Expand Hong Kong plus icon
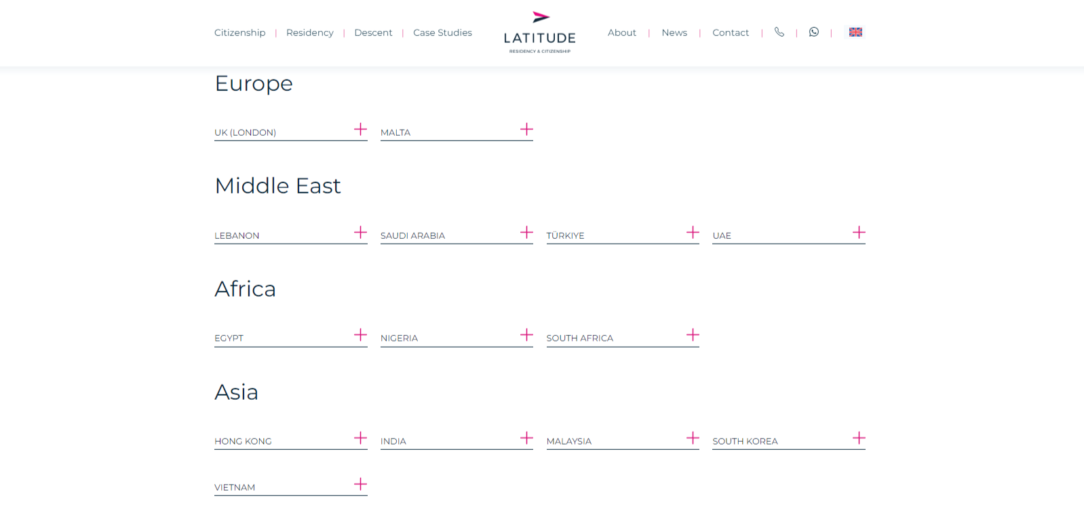1084x532 pixels. point(360,438)
